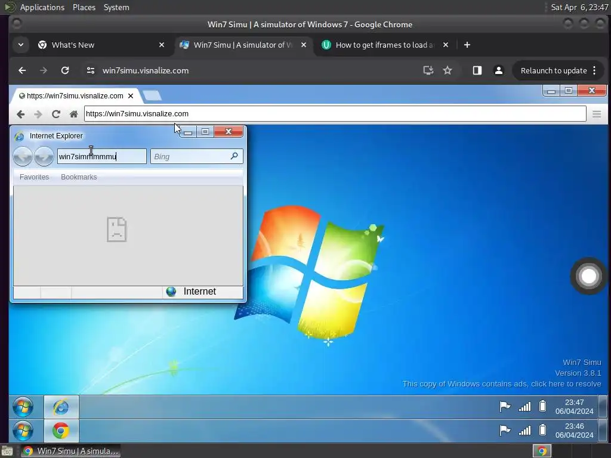Image resolution: width=611 pixels, height=458 pixels.
Task: Click the sad page error icon in IE
Action: [117, 230]
